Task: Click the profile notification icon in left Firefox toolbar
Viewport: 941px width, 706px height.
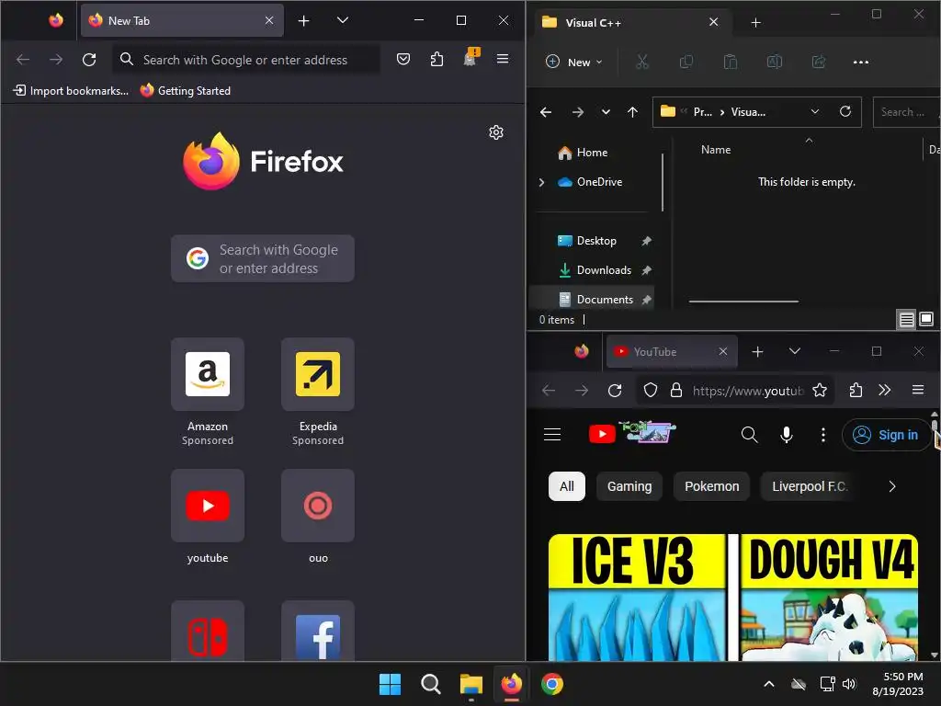Action: point(470,58)
